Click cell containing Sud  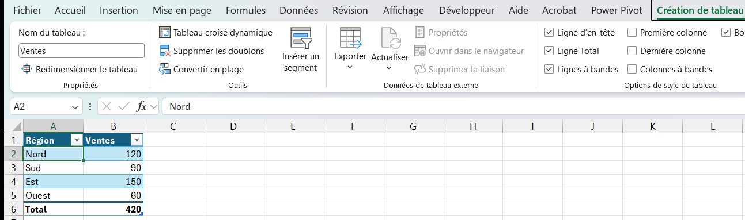(53, 168)
